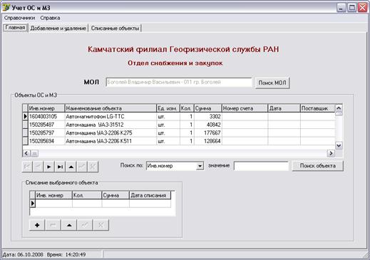Select sum cell 3302

point(208,116)
